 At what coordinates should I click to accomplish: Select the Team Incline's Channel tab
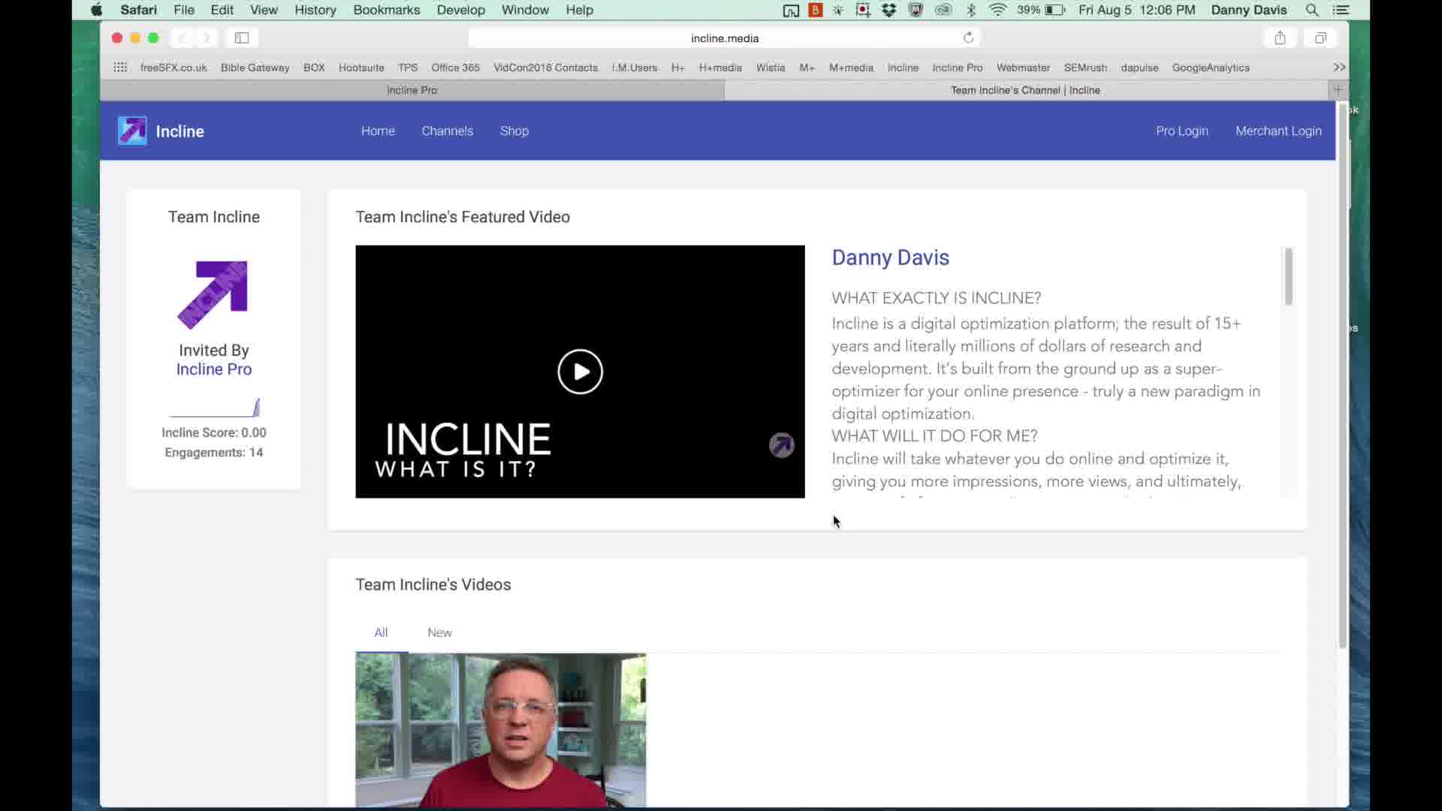point(1026,90)
